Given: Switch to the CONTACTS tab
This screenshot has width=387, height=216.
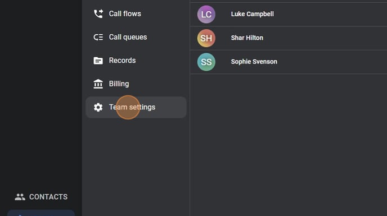Looking at the screenshot, I should 41,197.
